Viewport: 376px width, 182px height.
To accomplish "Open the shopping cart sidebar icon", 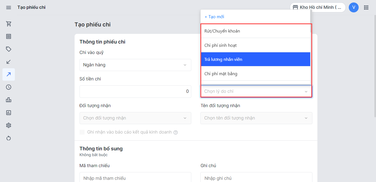I will click(9, 24).
